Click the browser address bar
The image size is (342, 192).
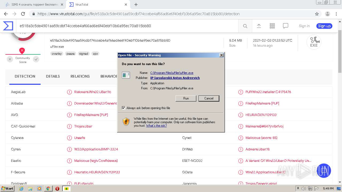pyautogui.click(x=171, y=14)
